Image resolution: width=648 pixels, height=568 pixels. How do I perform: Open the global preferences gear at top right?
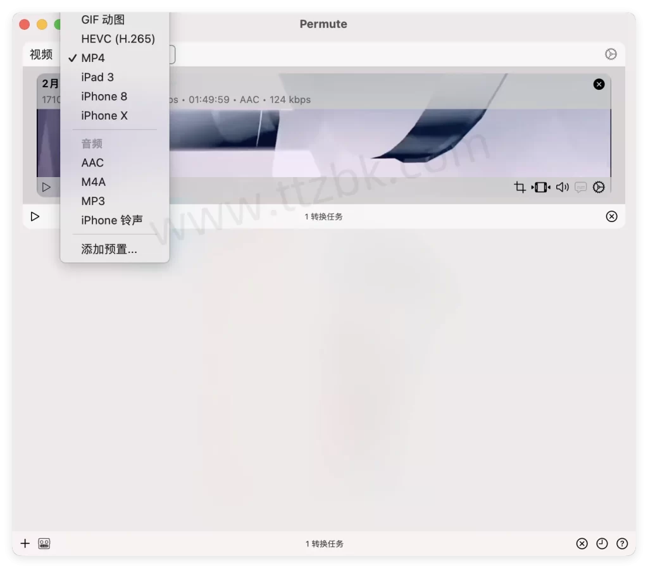pyautogui.click(x=611, y=54)
